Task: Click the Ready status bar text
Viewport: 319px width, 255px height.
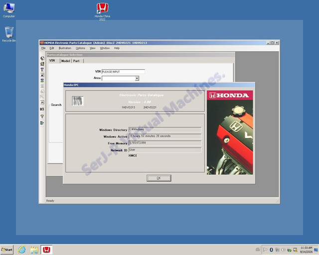Action: point(50,201)
